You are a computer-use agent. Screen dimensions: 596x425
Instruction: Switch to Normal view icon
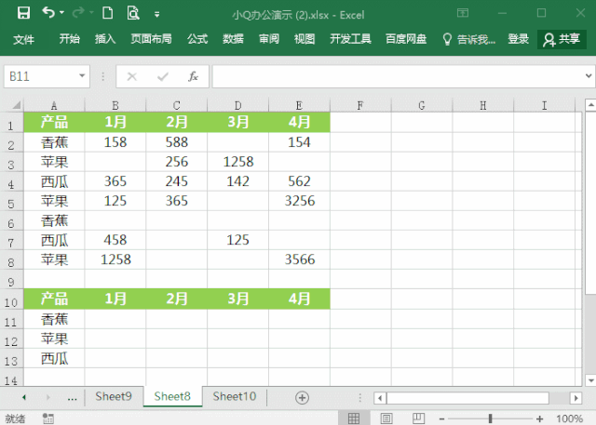click(x=354, y=418)
